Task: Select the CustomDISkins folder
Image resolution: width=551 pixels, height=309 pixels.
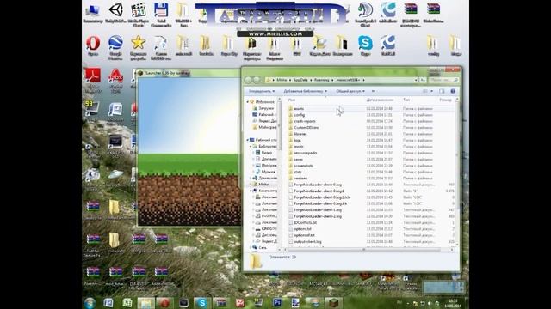Action: coord(306,128)
